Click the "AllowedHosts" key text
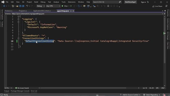Viewport: 170px width, 96px height. click(31, 35)
